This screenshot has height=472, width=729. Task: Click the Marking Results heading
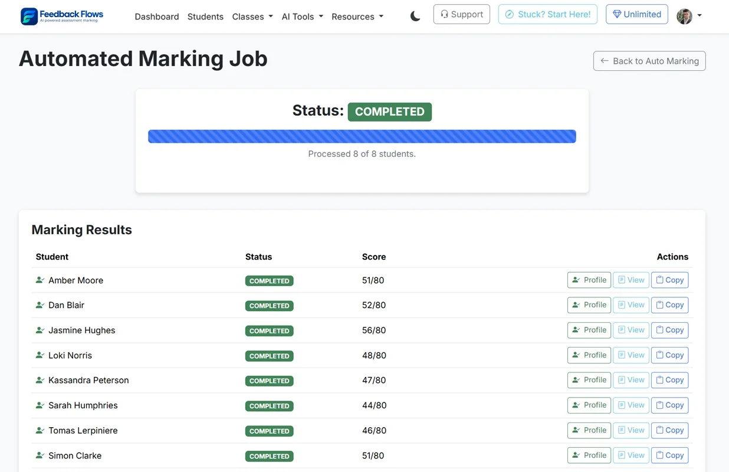(x=81, y=230)
